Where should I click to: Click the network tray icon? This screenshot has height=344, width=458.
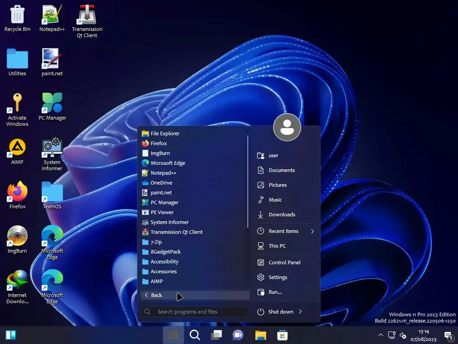click(x=392, y=335)
